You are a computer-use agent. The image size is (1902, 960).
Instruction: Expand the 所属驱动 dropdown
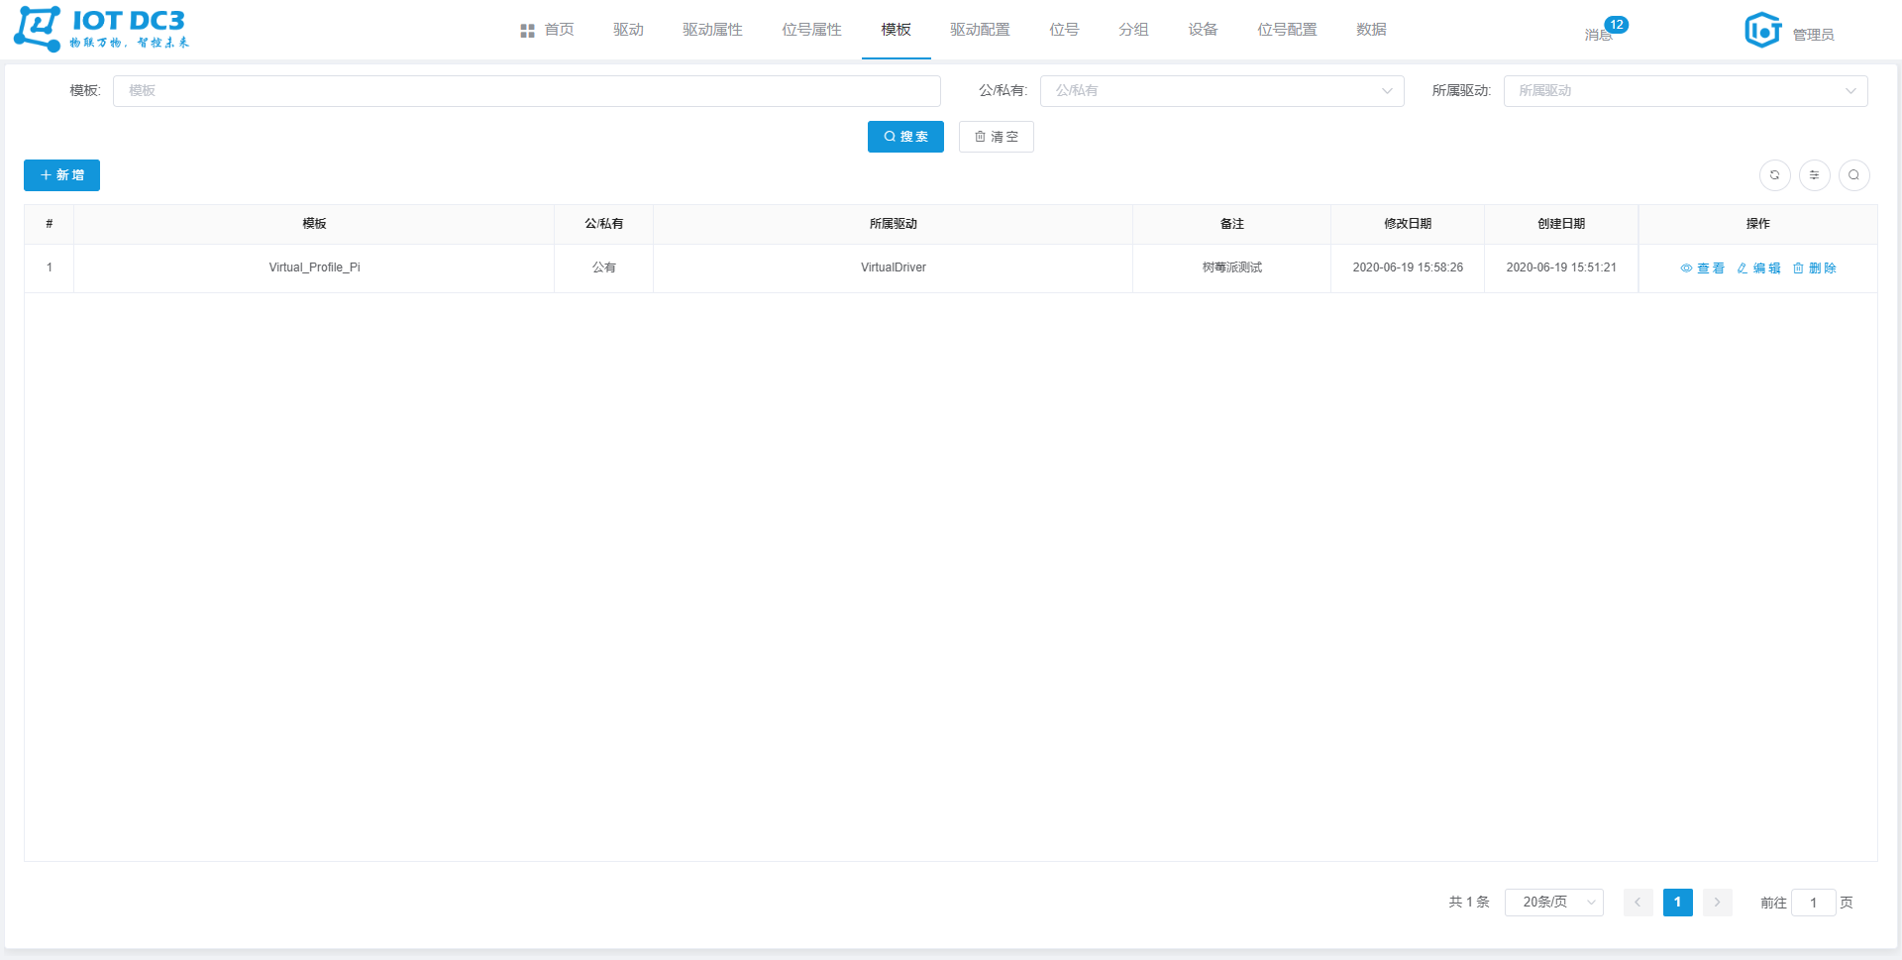click(1685, 91)
